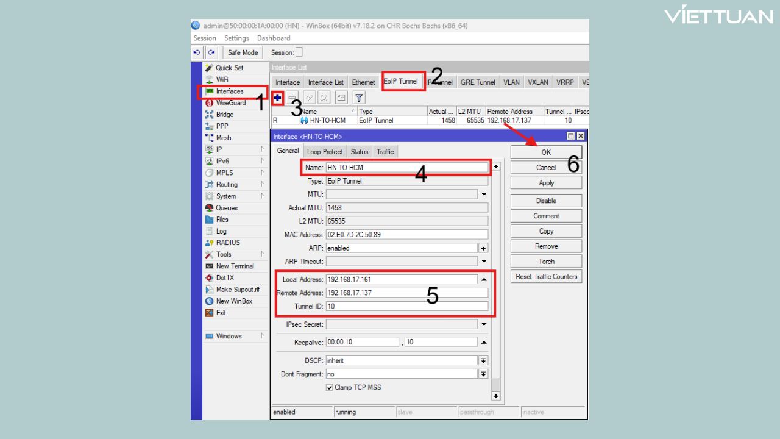Switch to the Loop Protect tab

pos(325,152)
